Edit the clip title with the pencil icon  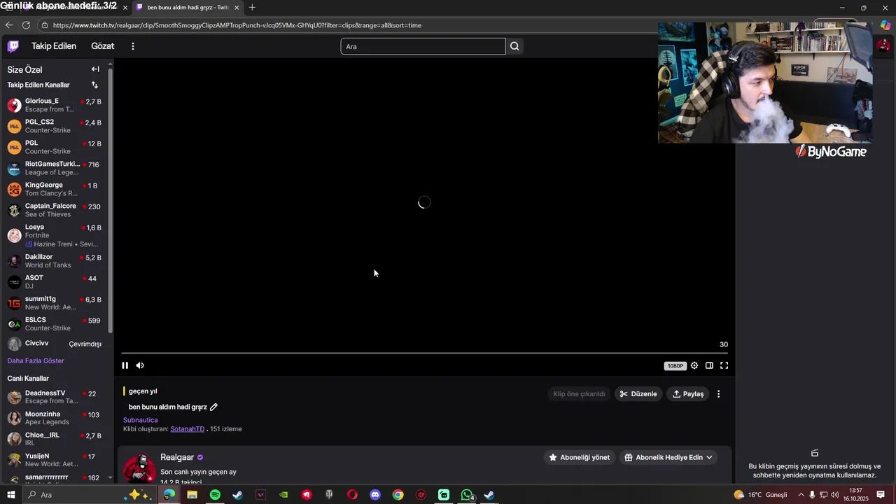point(214,407)
